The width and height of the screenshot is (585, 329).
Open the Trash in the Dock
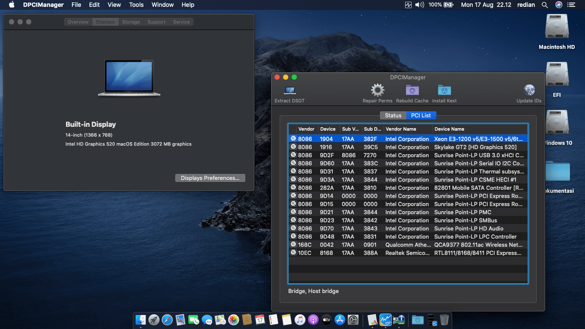(x=444, y=320)
